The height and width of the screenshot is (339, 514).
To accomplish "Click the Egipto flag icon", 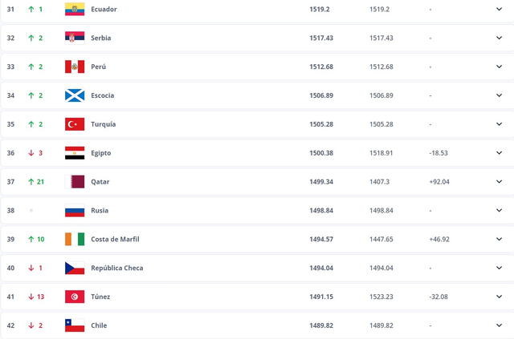I will (75, 153).
